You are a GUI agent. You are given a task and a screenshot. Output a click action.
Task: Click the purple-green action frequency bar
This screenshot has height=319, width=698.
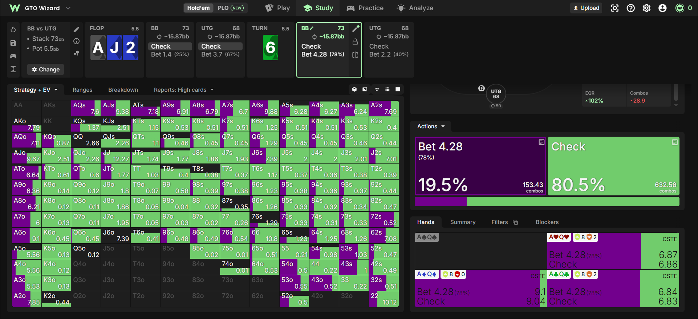(x=547, y=202)
